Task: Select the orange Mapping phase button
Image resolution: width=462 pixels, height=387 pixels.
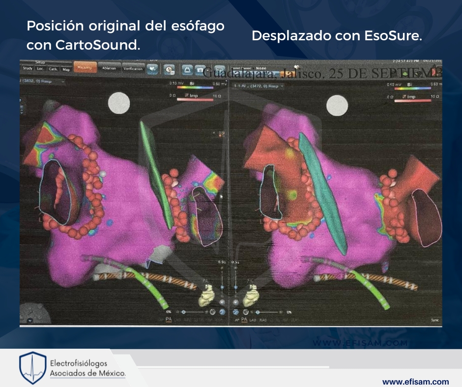Action: coord(85,68)
